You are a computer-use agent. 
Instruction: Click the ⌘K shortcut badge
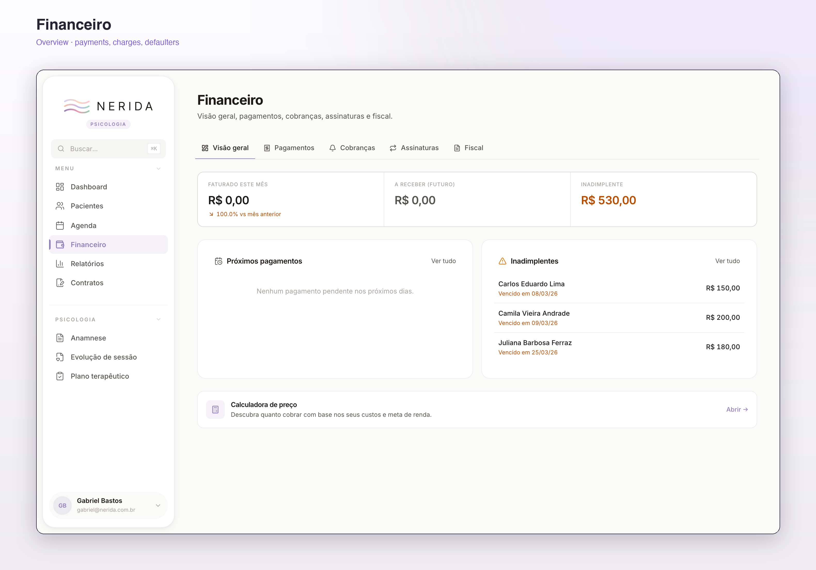click(x=154, y=149)
